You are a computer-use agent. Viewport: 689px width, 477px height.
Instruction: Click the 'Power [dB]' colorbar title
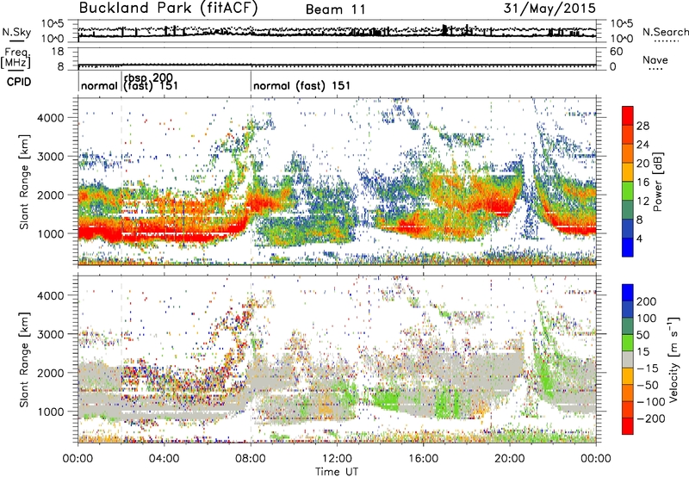coord(658,182)
